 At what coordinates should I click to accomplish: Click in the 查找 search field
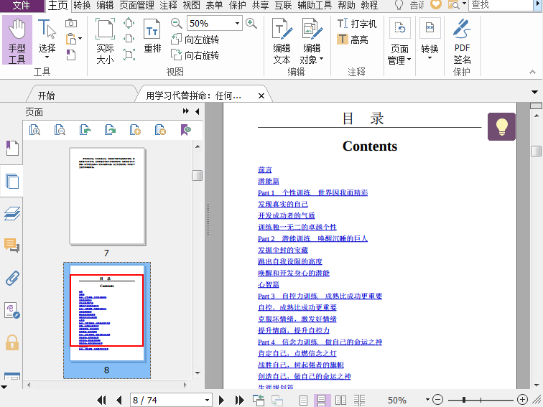501,5
